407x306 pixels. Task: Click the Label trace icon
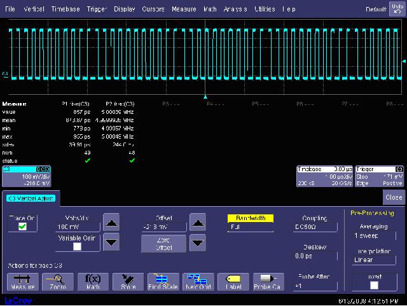coord(233,282)
